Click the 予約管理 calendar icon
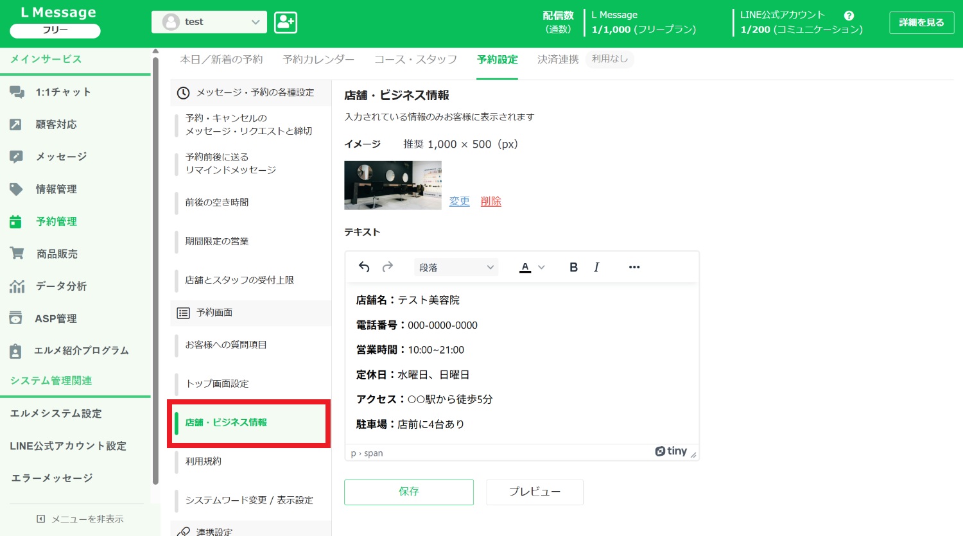This screenshot has height=536, width=963. pos(15,221)
